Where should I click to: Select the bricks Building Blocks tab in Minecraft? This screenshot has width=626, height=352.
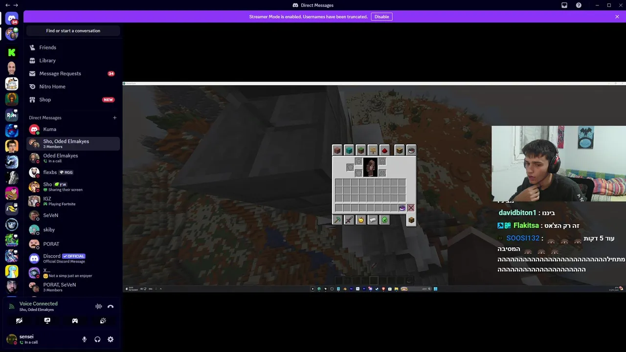tap(337, 151)
